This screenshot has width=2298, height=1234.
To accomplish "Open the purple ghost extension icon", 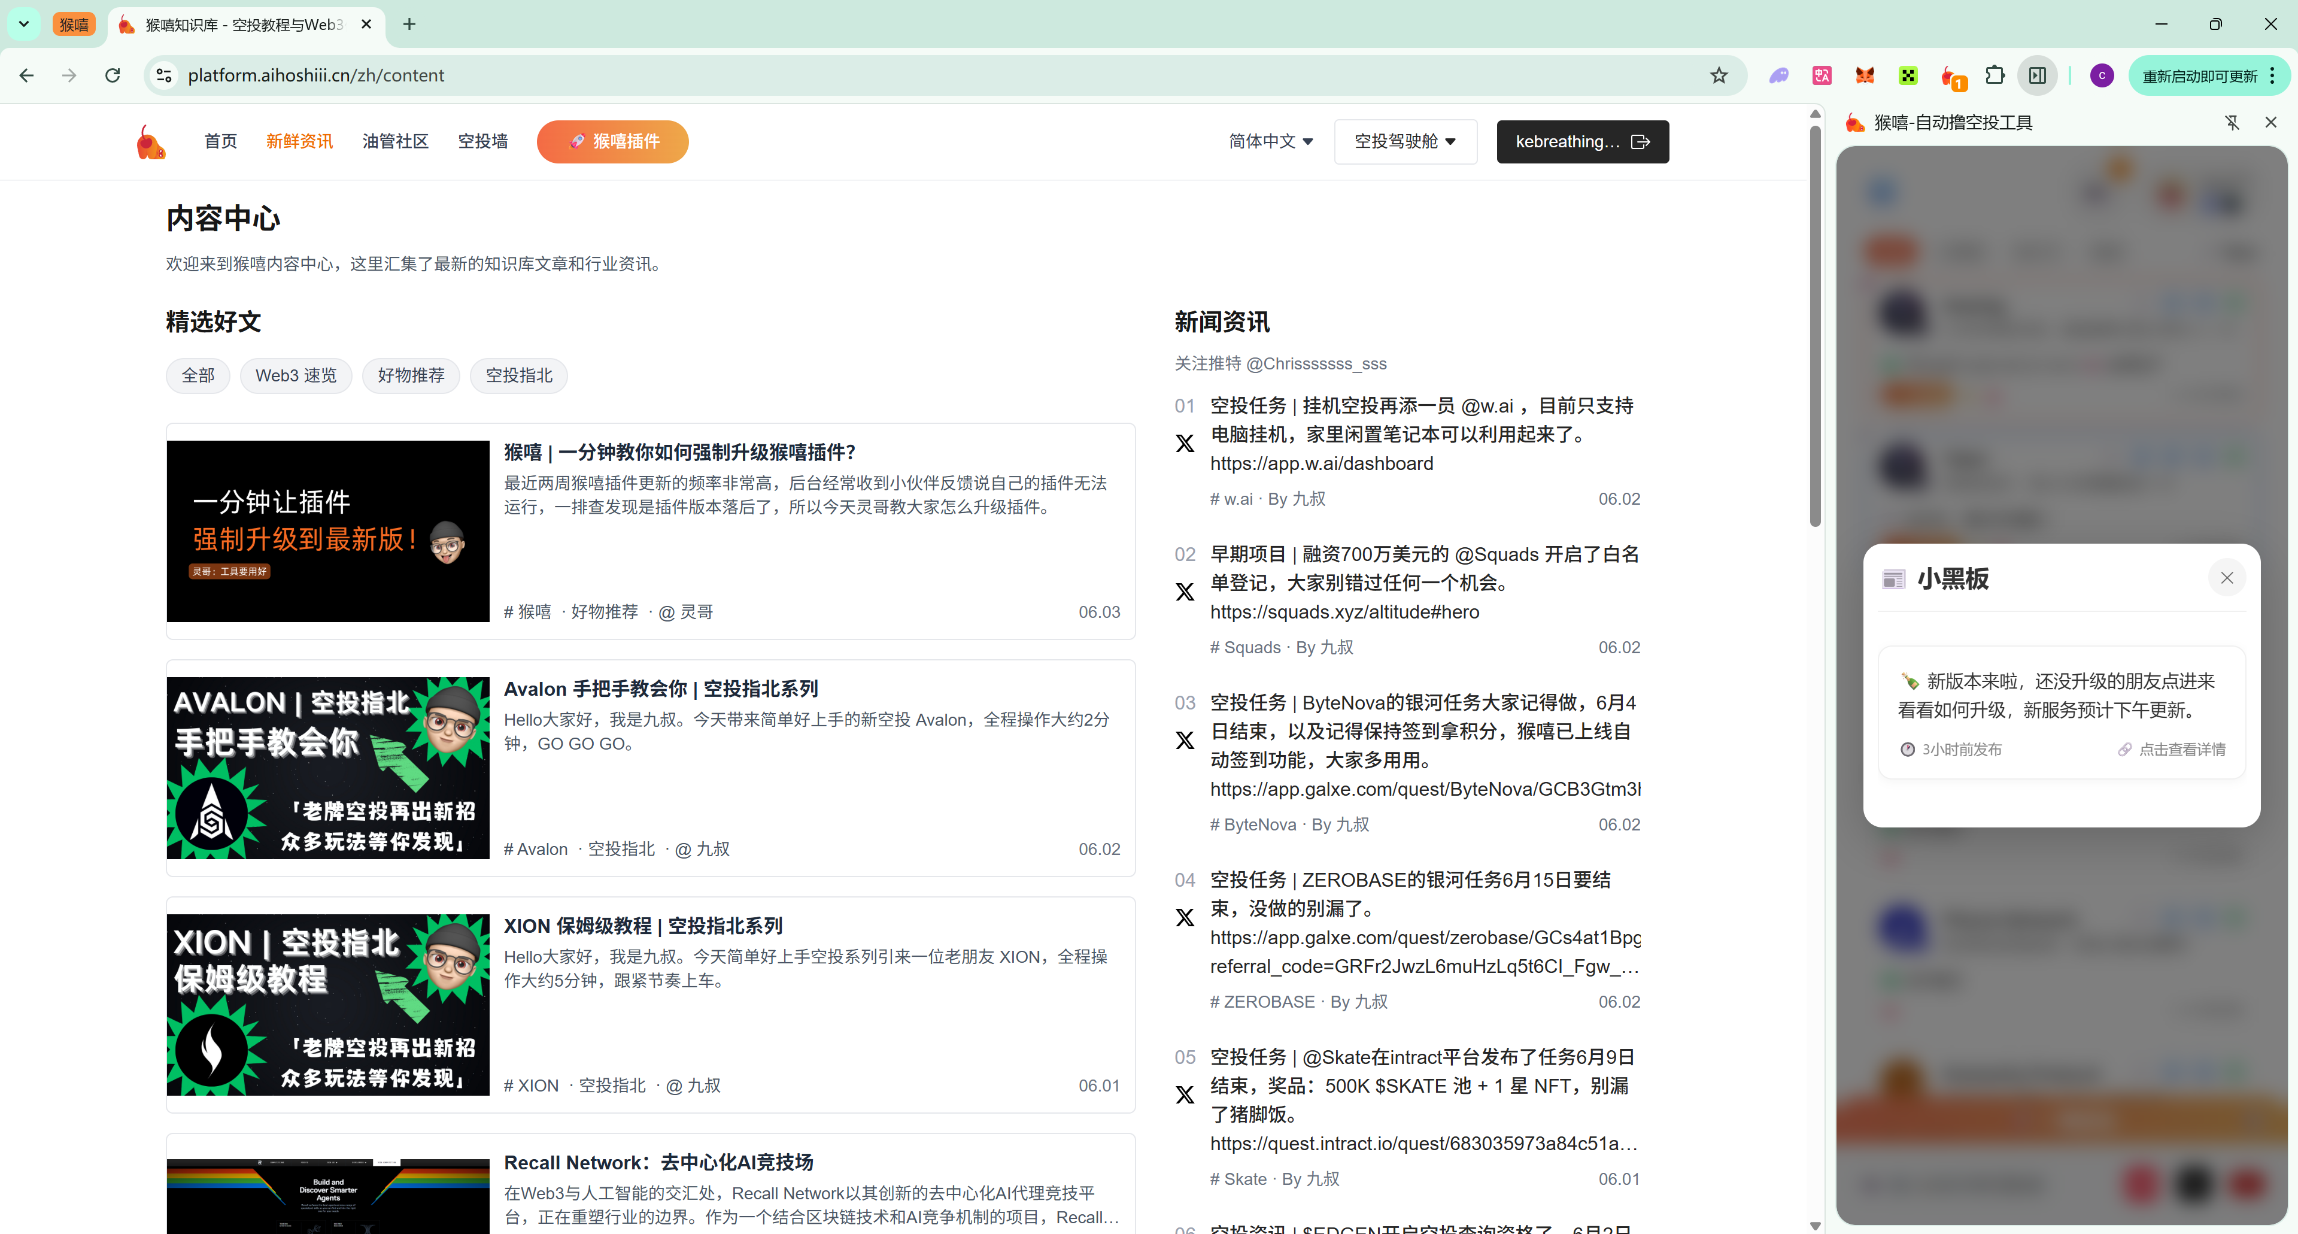I will (1779, 76).
